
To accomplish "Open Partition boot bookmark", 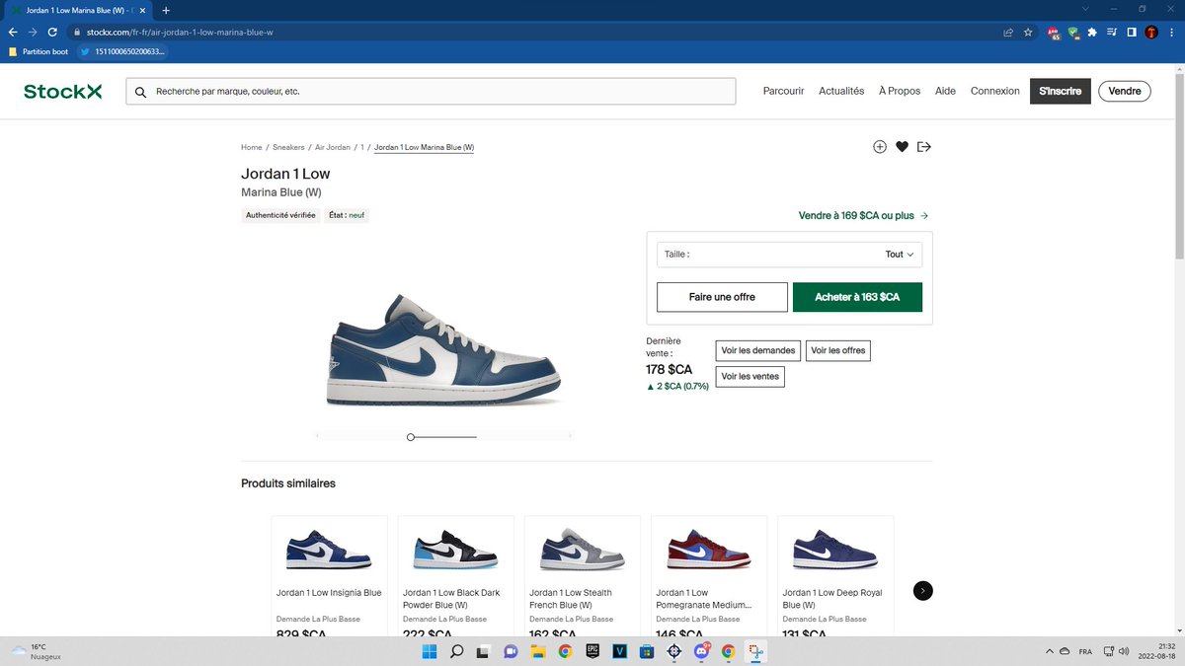I will [x=38, y=51].
